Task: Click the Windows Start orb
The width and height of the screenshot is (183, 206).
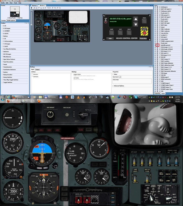Action: coord(2,99)
